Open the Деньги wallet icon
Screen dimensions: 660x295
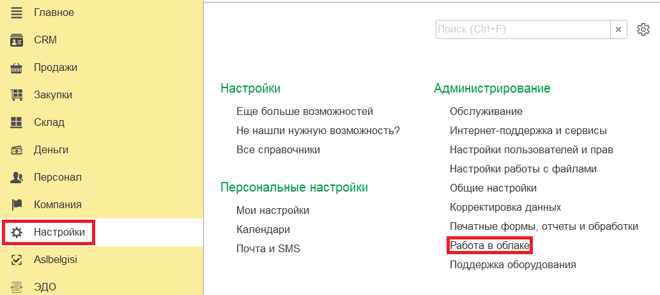coord(17,150)
